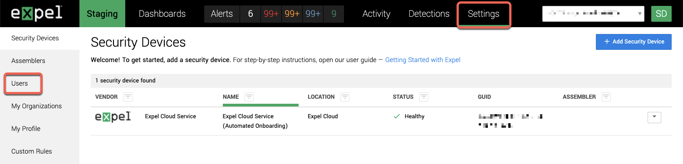Open filter icon for Location column
683x164 pixels.
(x=345, y=97)
